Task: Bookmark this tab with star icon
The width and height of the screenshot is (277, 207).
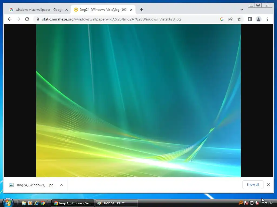Action: point(239,19)
